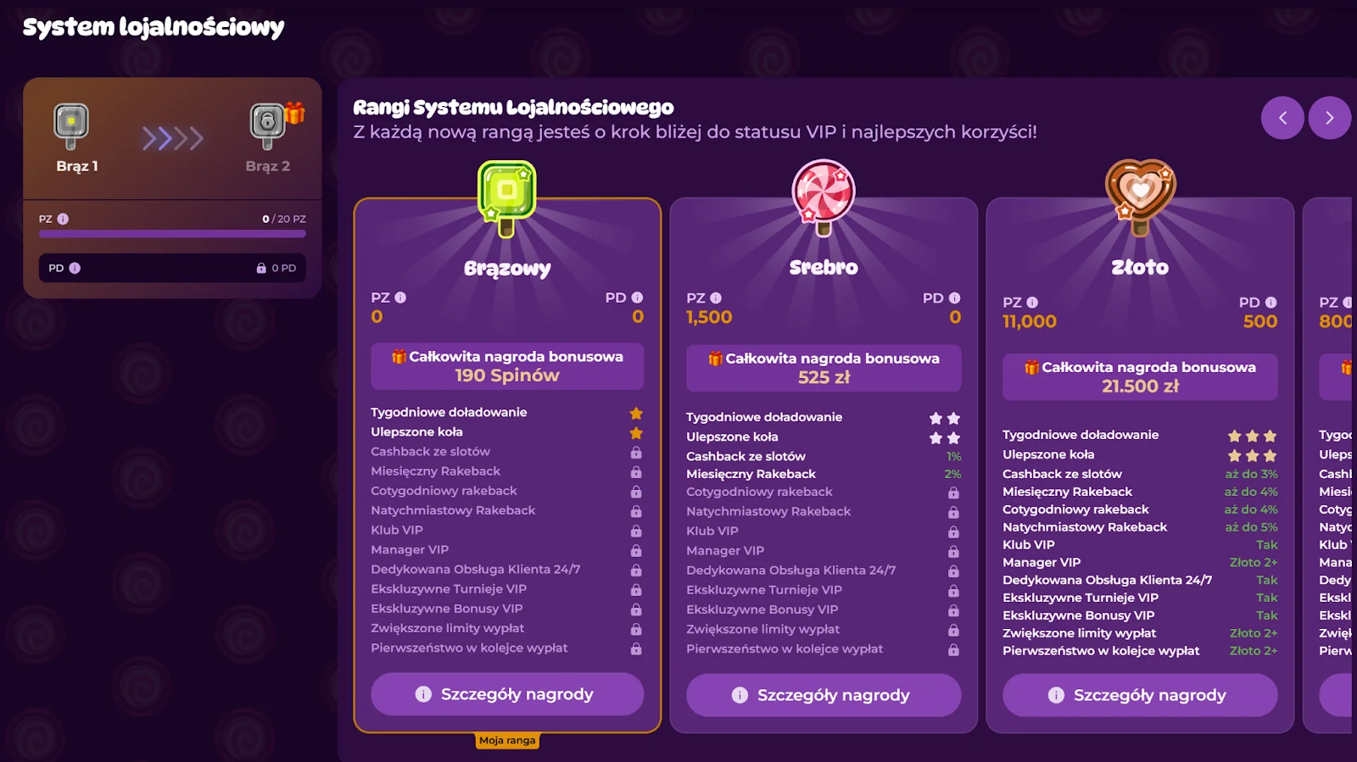
Task: Show next loyalty ranks with right arrow
Action: click(x=1329, y=118)
